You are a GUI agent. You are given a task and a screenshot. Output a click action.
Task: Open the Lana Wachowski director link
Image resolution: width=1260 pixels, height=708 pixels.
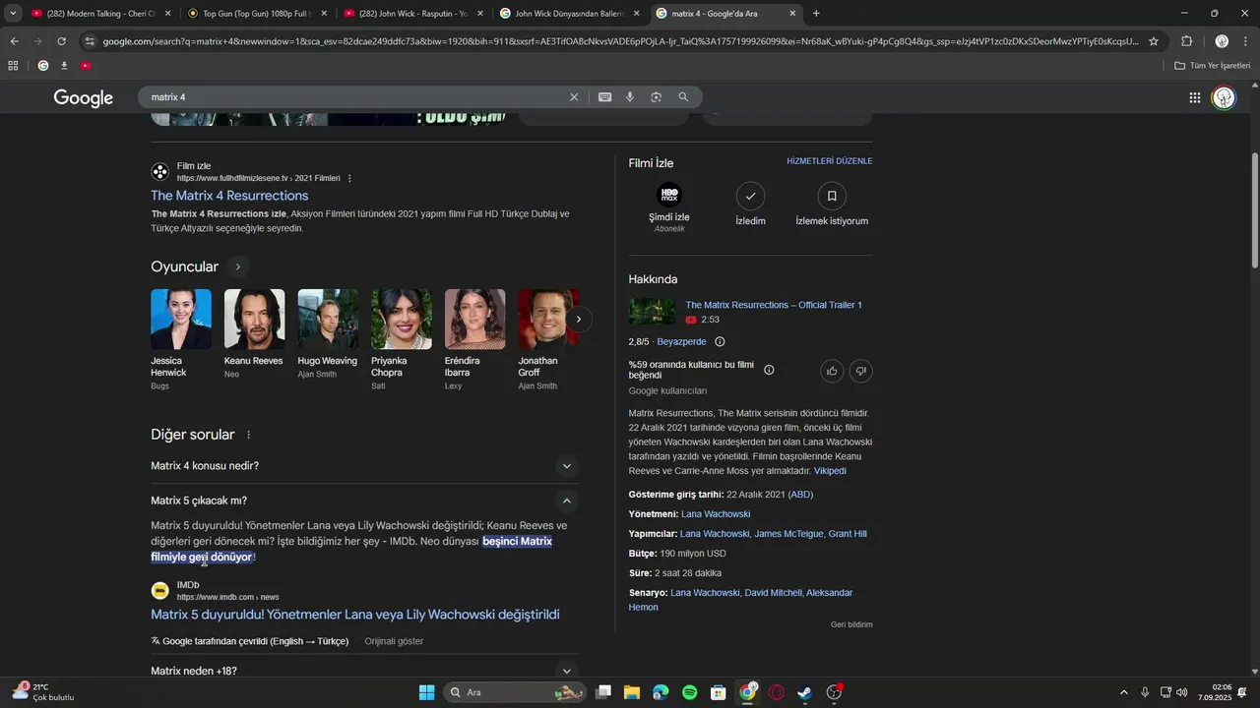click(x=716, y=514)
